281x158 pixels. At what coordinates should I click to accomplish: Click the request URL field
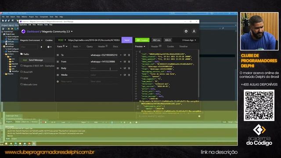(x=94, y=40)
